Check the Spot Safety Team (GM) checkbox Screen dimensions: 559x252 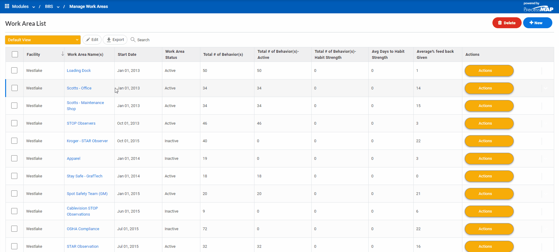click(x=14, y=193)
